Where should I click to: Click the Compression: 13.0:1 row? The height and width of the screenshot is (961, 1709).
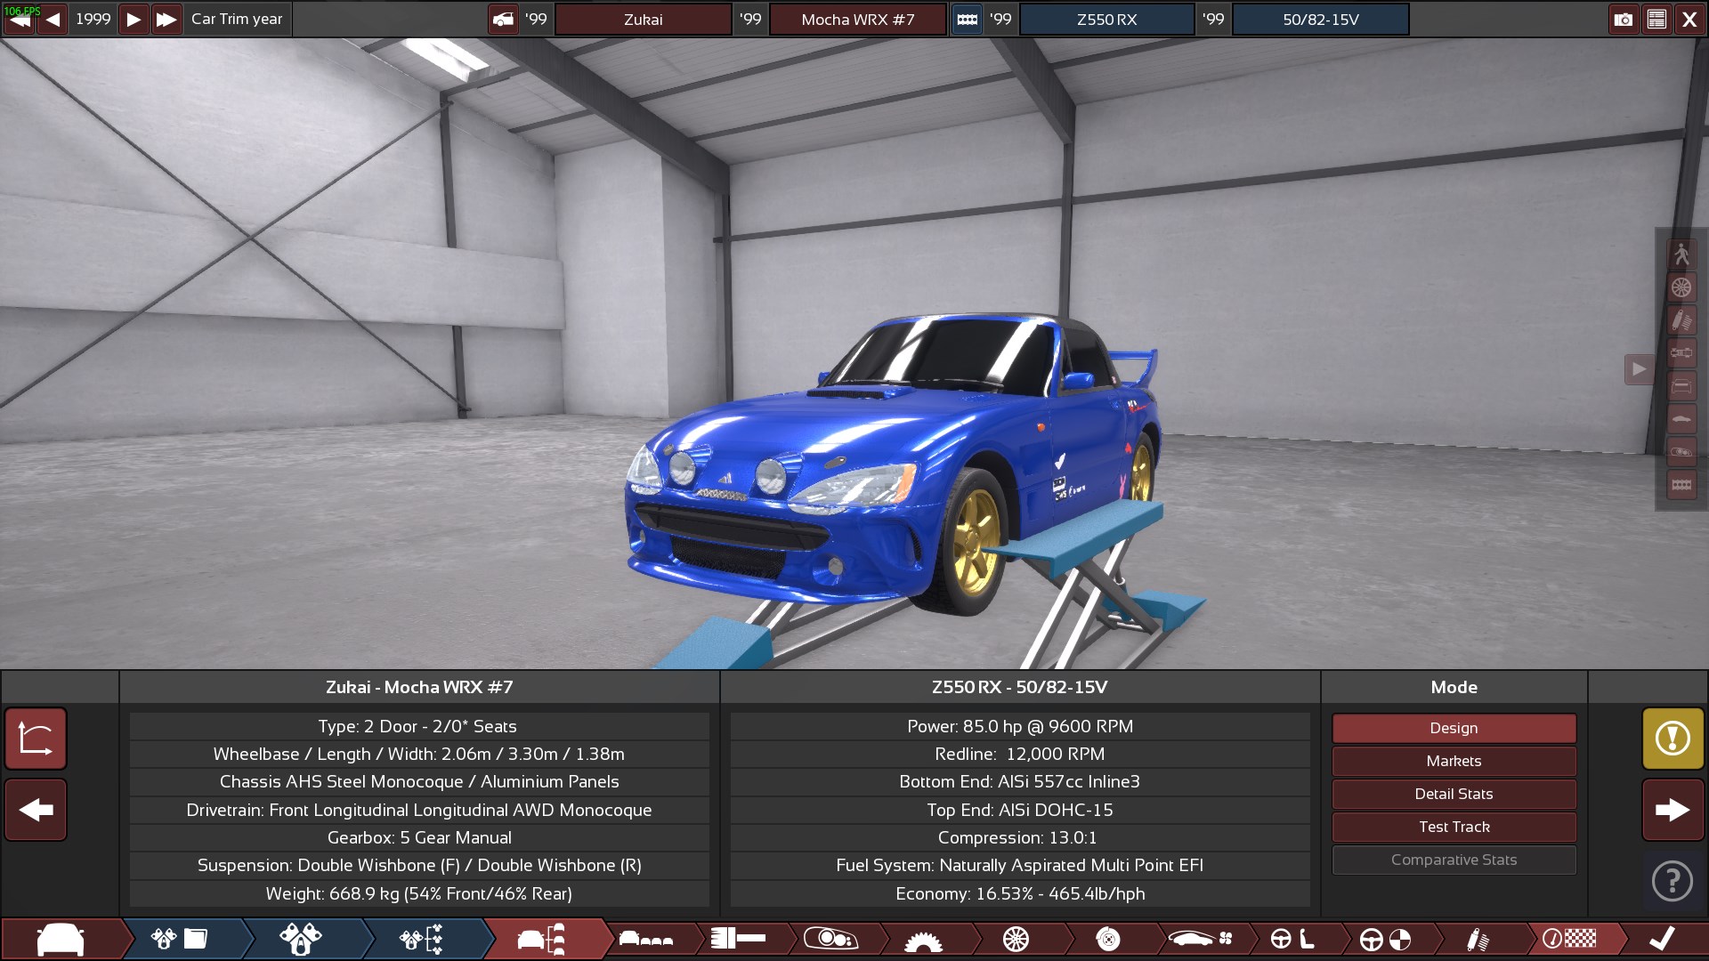coord(1020,837)
